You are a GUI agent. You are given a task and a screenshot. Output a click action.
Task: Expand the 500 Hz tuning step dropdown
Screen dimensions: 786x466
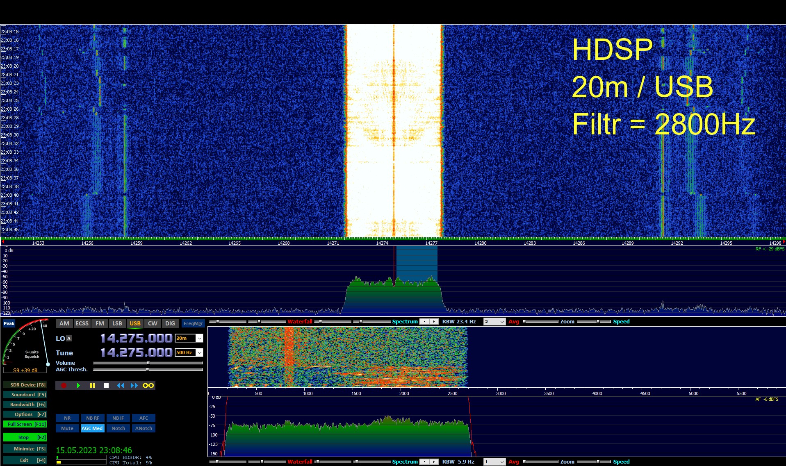[199, 352]
